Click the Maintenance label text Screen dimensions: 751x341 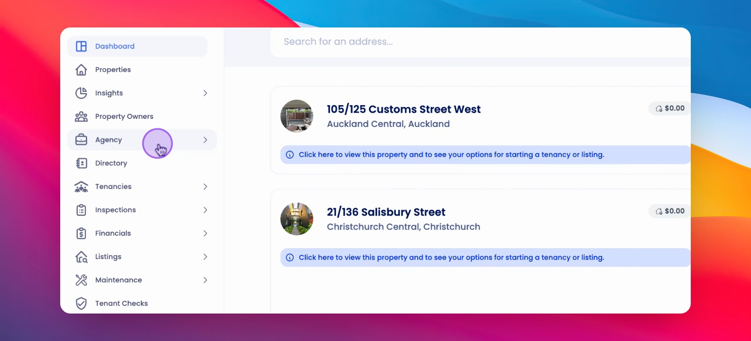coord(119,280)
